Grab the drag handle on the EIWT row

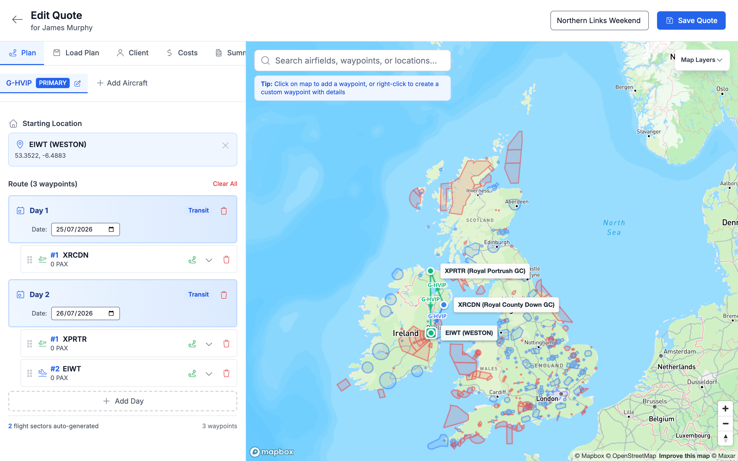click(29, 373)
